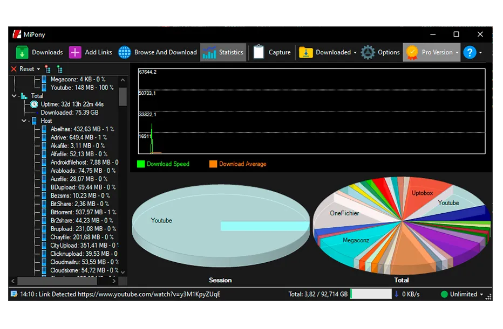Open Browse And Download
The height and width of the screenshot is (329, 503).
158,52
